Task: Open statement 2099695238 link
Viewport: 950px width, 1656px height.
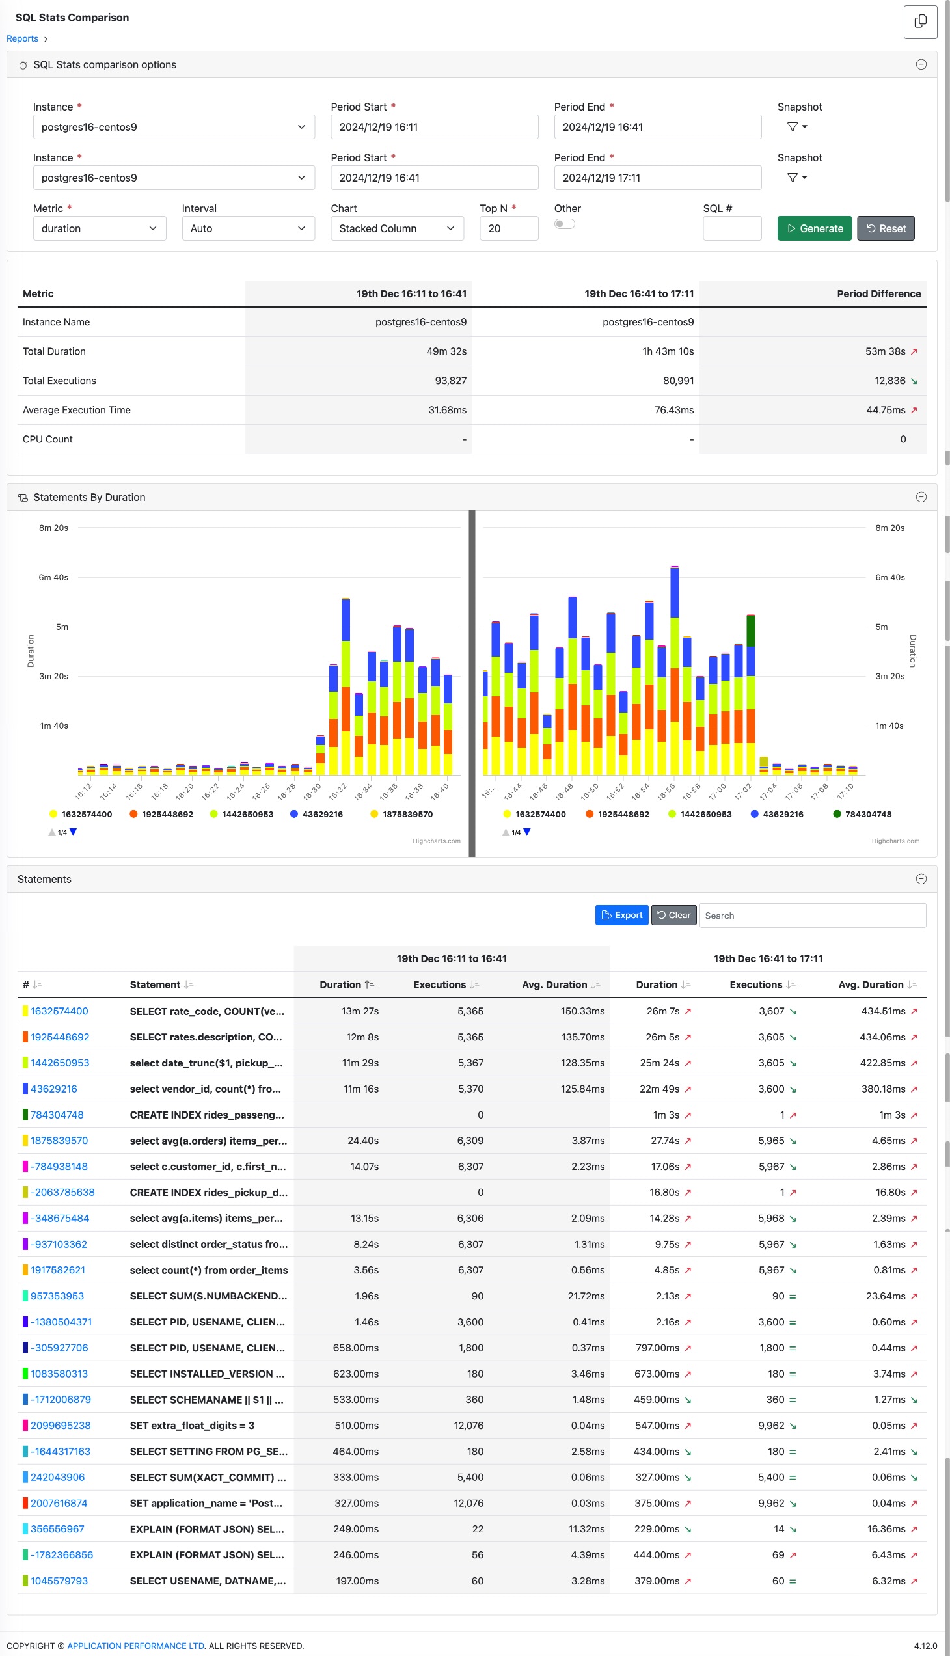Action: (60, 1424)
